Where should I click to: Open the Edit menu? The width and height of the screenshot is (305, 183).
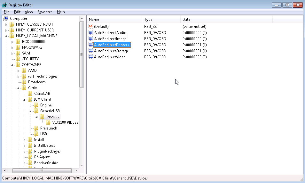pyautogui.click(x=17, y=12)
